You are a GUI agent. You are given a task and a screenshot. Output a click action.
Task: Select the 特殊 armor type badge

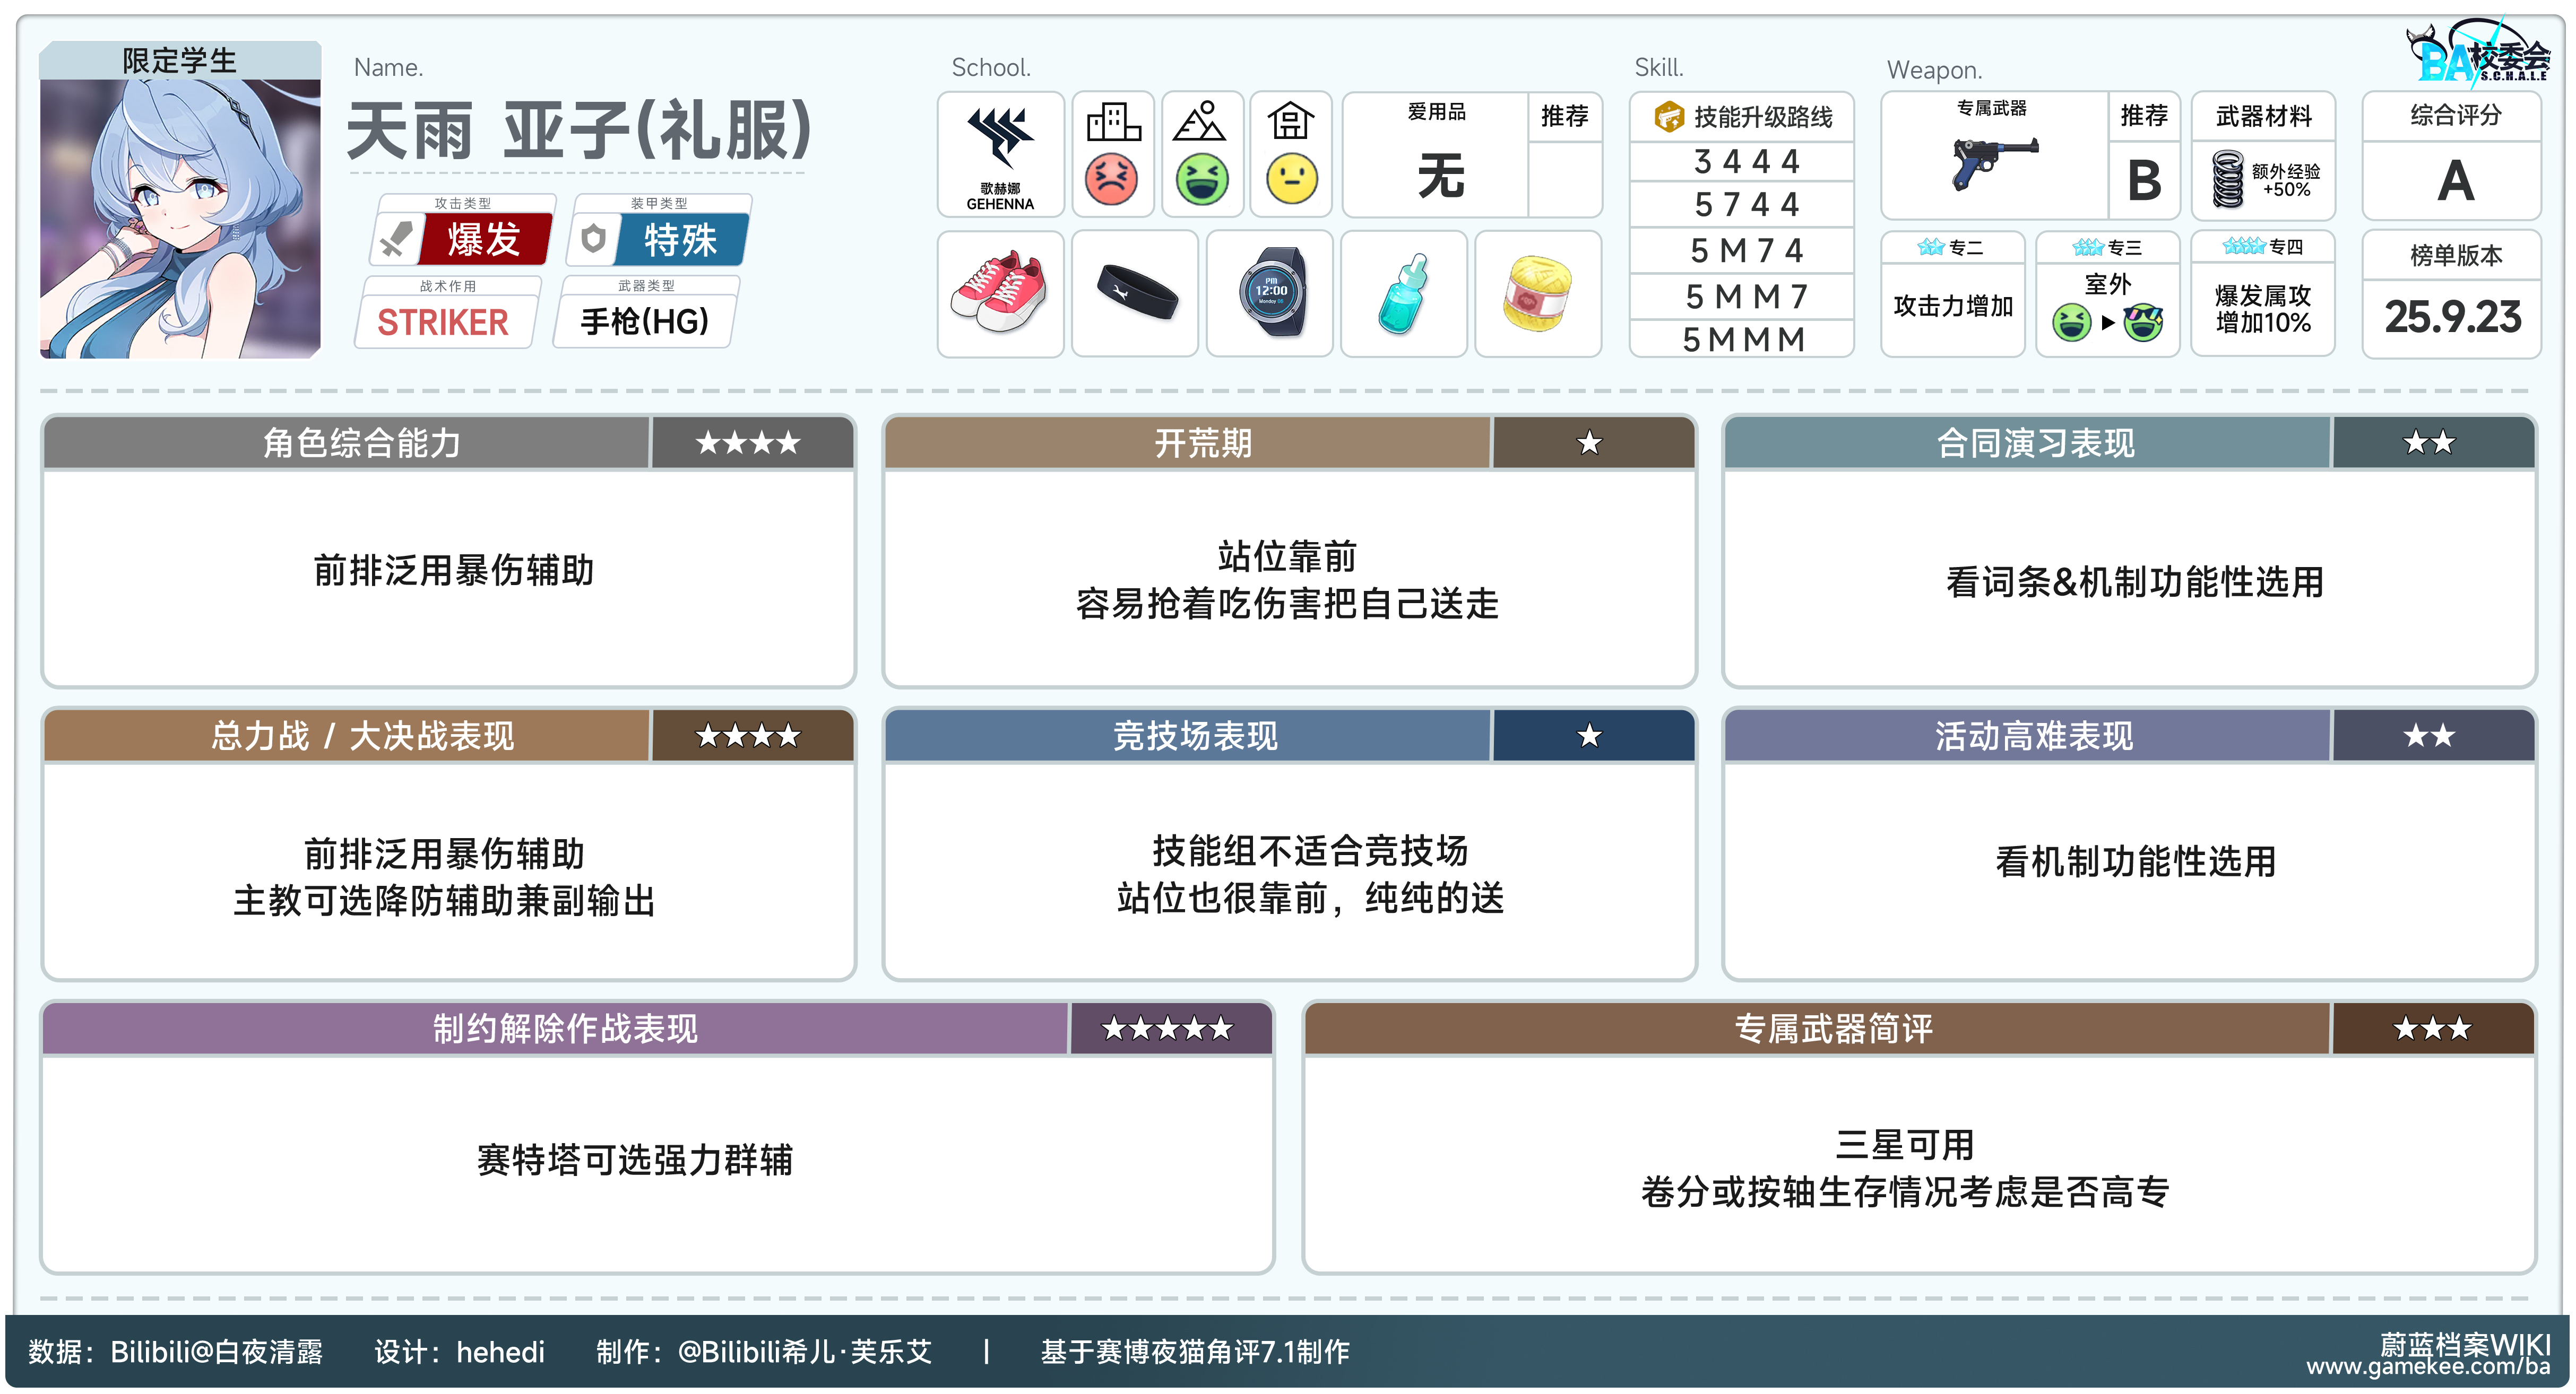coord(681,240)
